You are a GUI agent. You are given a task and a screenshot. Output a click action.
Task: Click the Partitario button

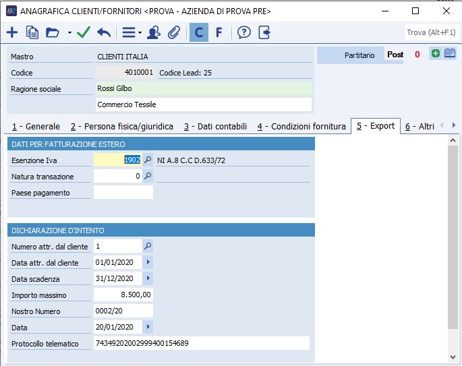pos(350,55)
